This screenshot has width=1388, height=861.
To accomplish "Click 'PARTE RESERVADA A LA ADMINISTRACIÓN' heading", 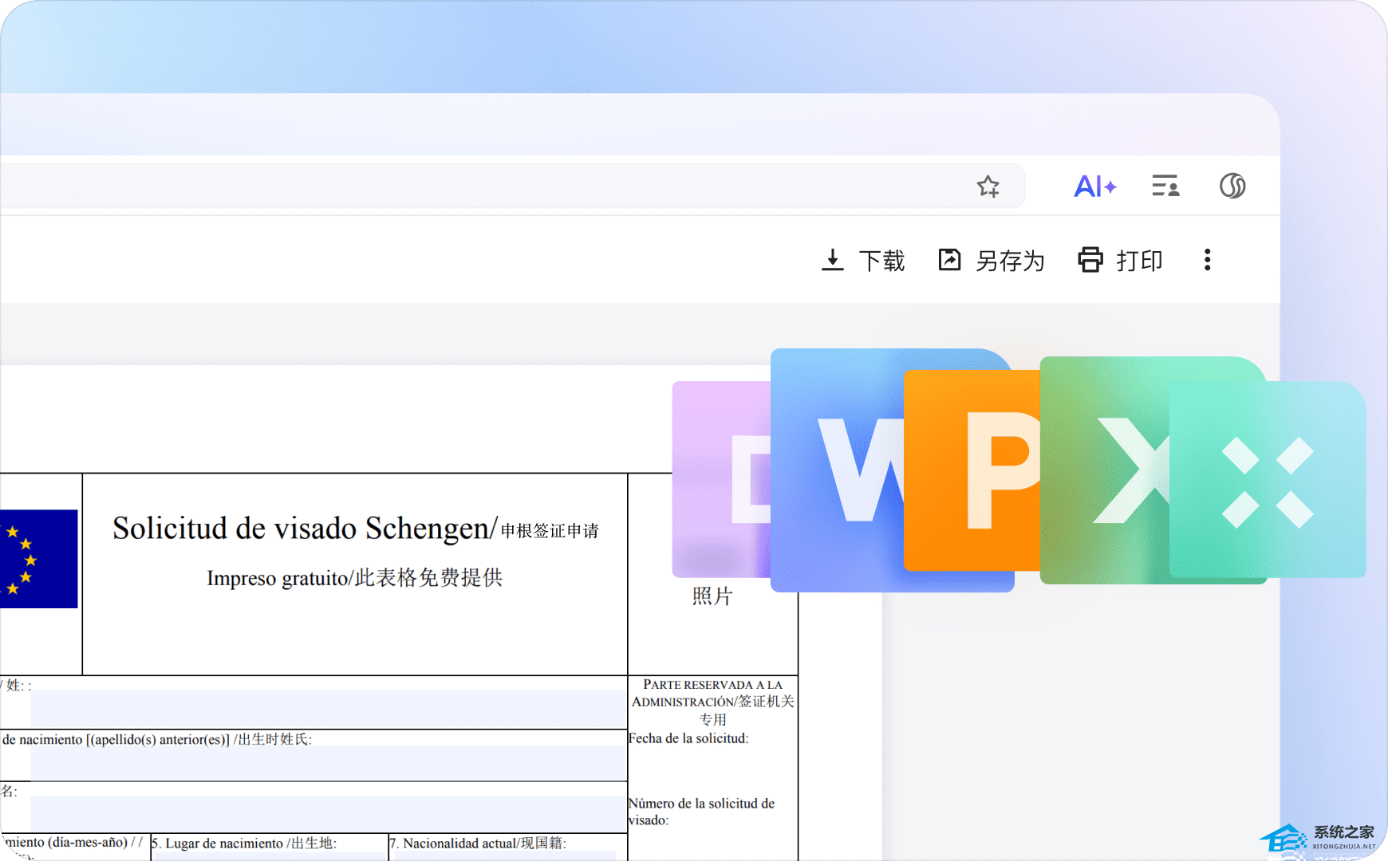I will (x=713, y=693).
